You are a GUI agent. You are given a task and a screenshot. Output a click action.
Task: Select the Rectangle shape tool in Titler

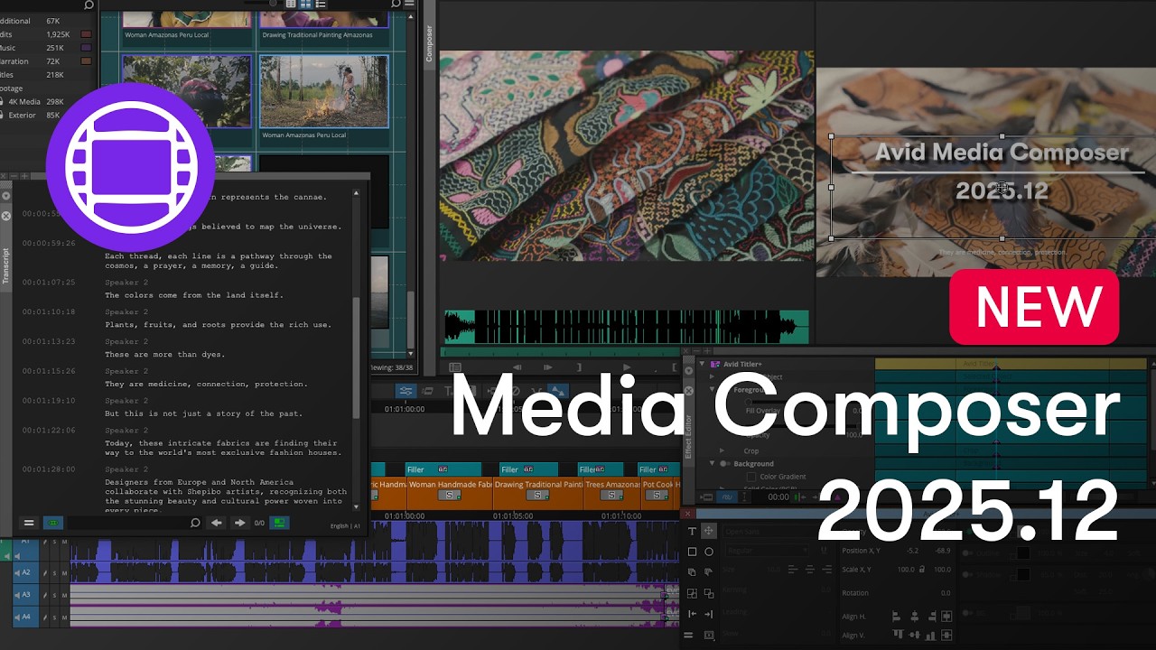tap(693, 552)
